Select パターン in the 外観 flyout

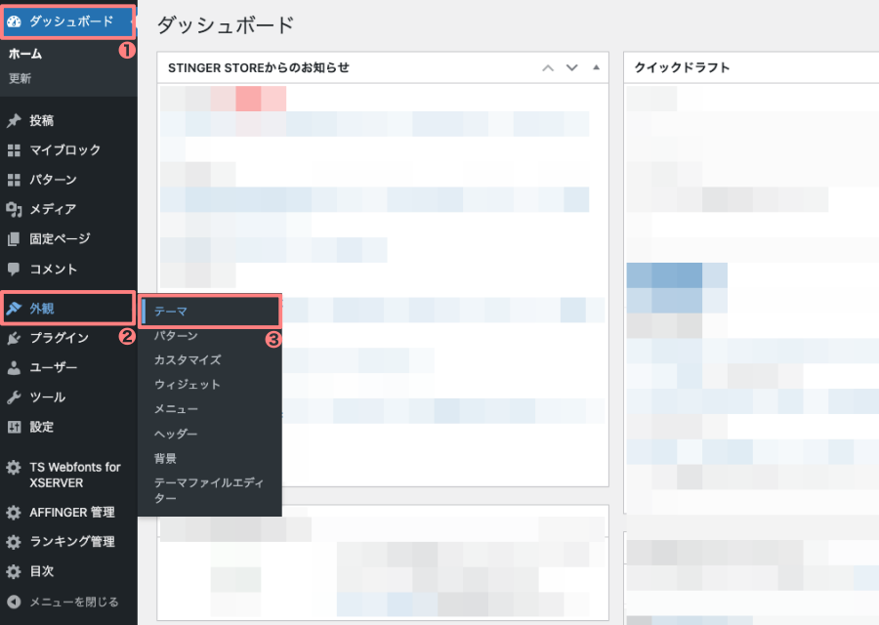coord(176,336)
